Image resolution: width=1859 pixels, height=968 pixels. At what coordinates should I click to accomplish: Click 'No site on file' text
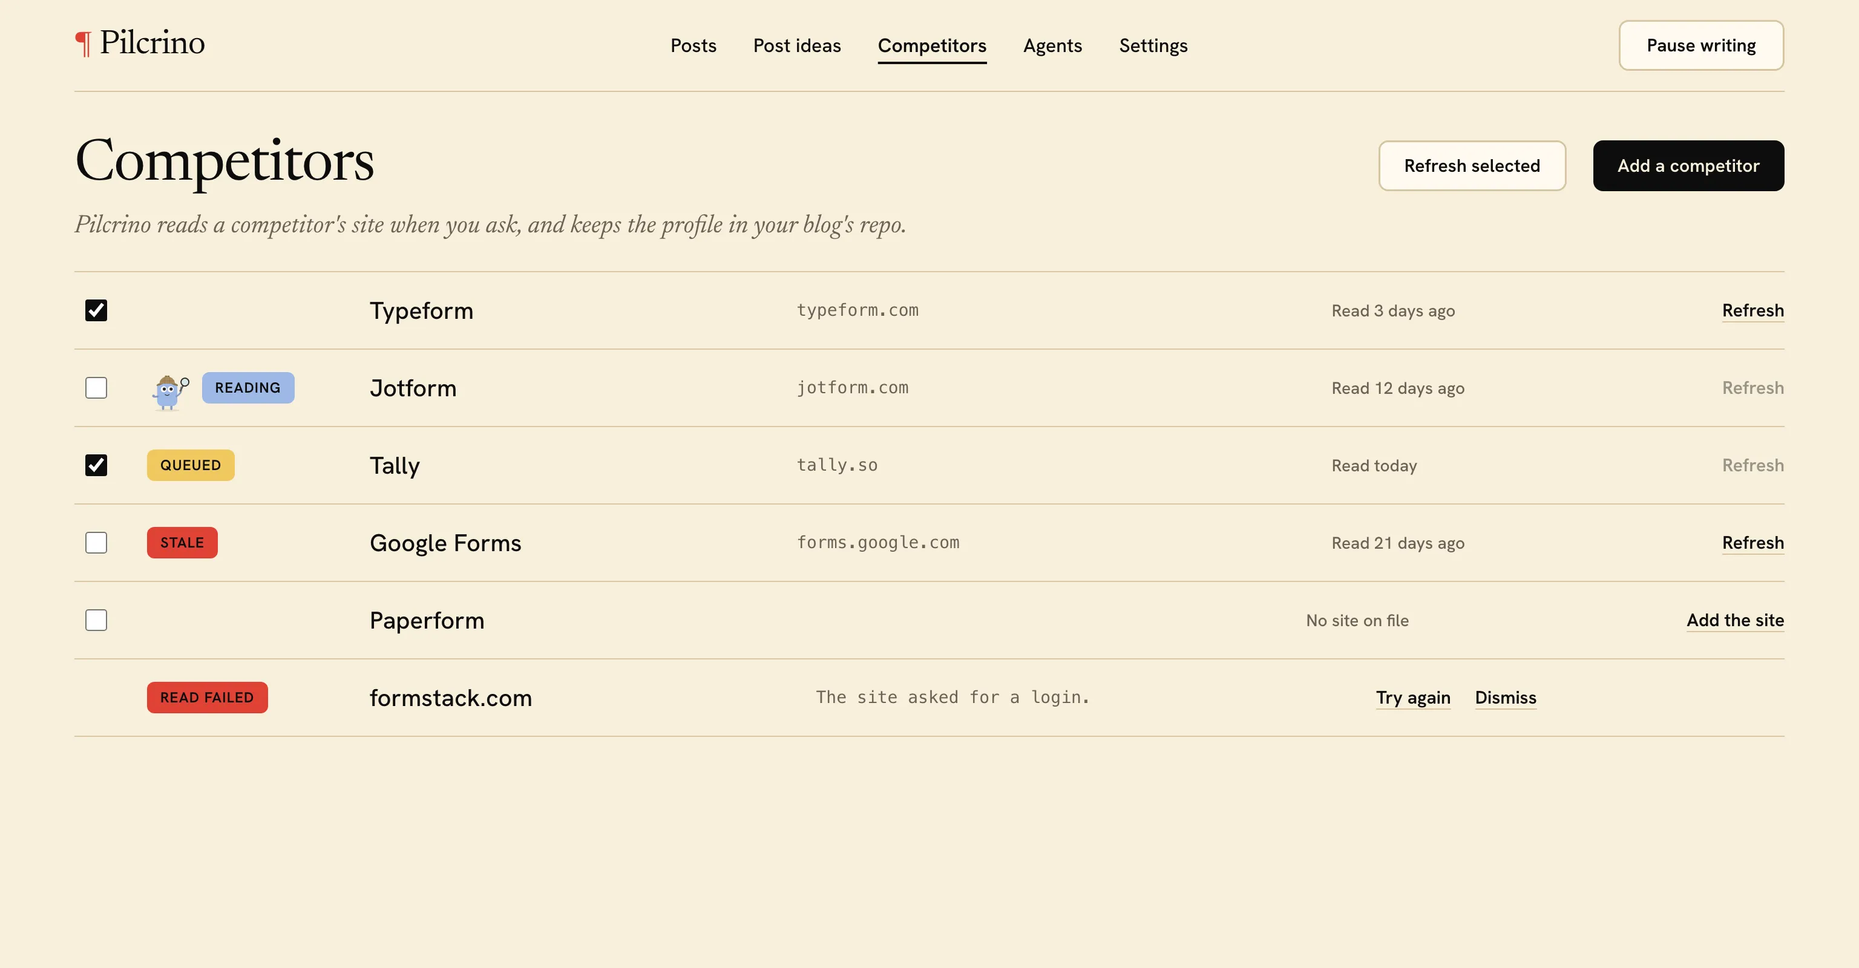[1357, 620]
